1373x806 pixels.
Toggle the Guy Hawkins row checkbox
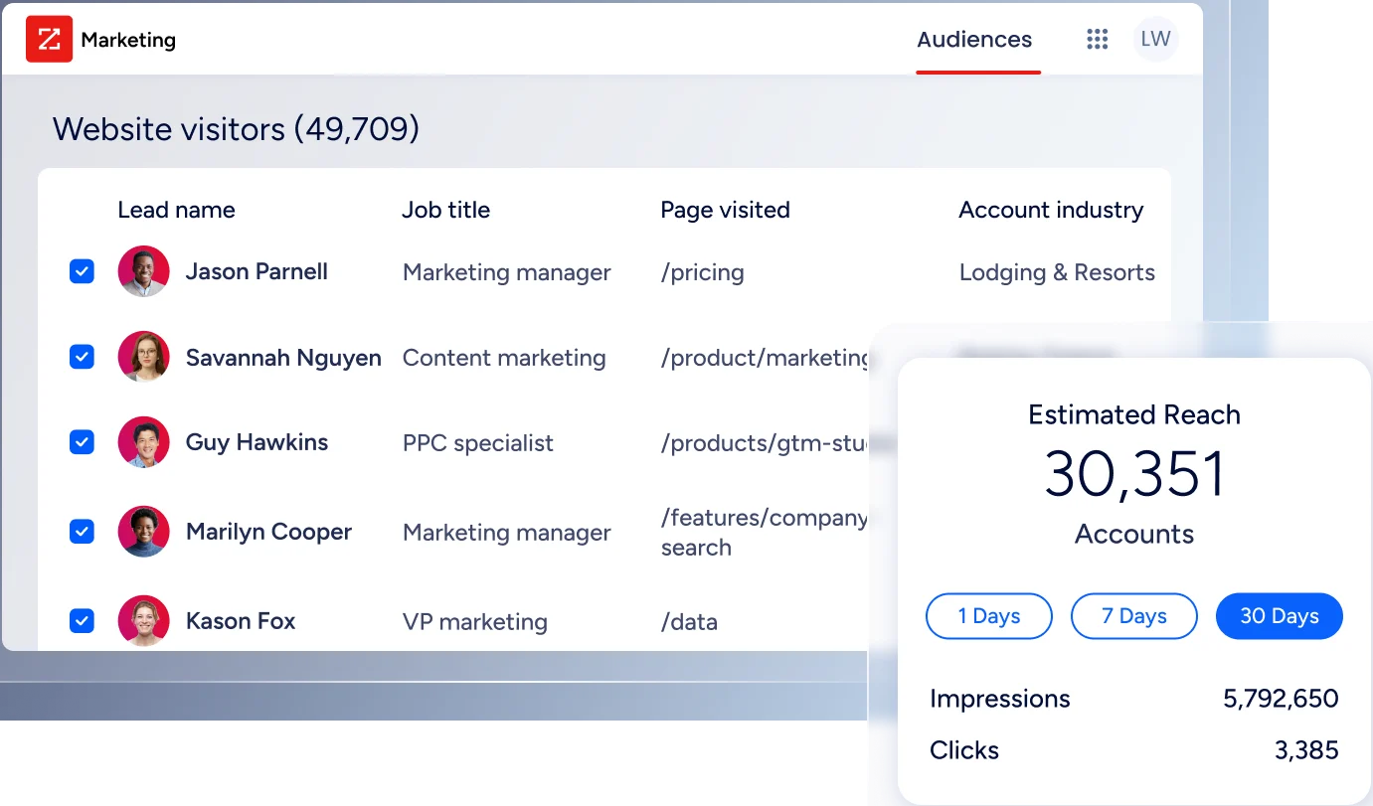(x=82, y=442)
